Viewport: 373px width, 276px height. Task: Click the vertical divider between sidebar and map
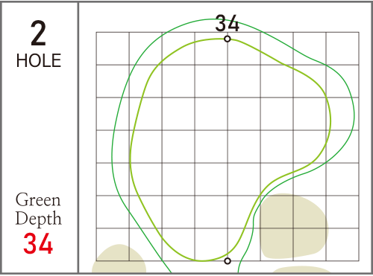(78, 138)
